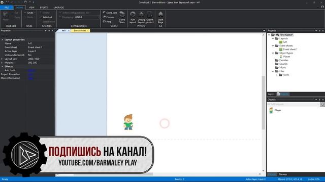Switch to the lvl1 layout tab
Image resolution: width=325 pixels, height=182 pixels.
63,30
